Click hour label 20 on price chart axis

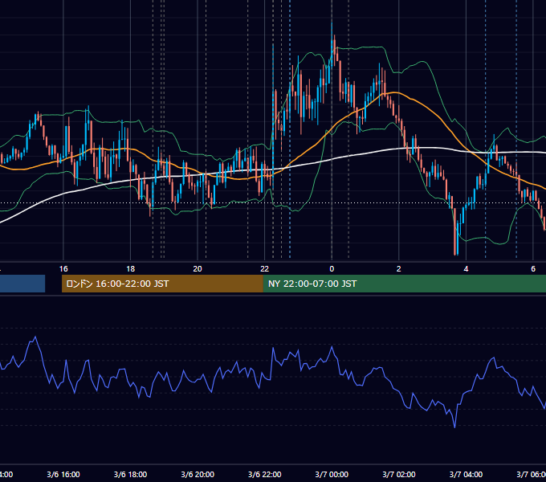[x=198, y=269]
